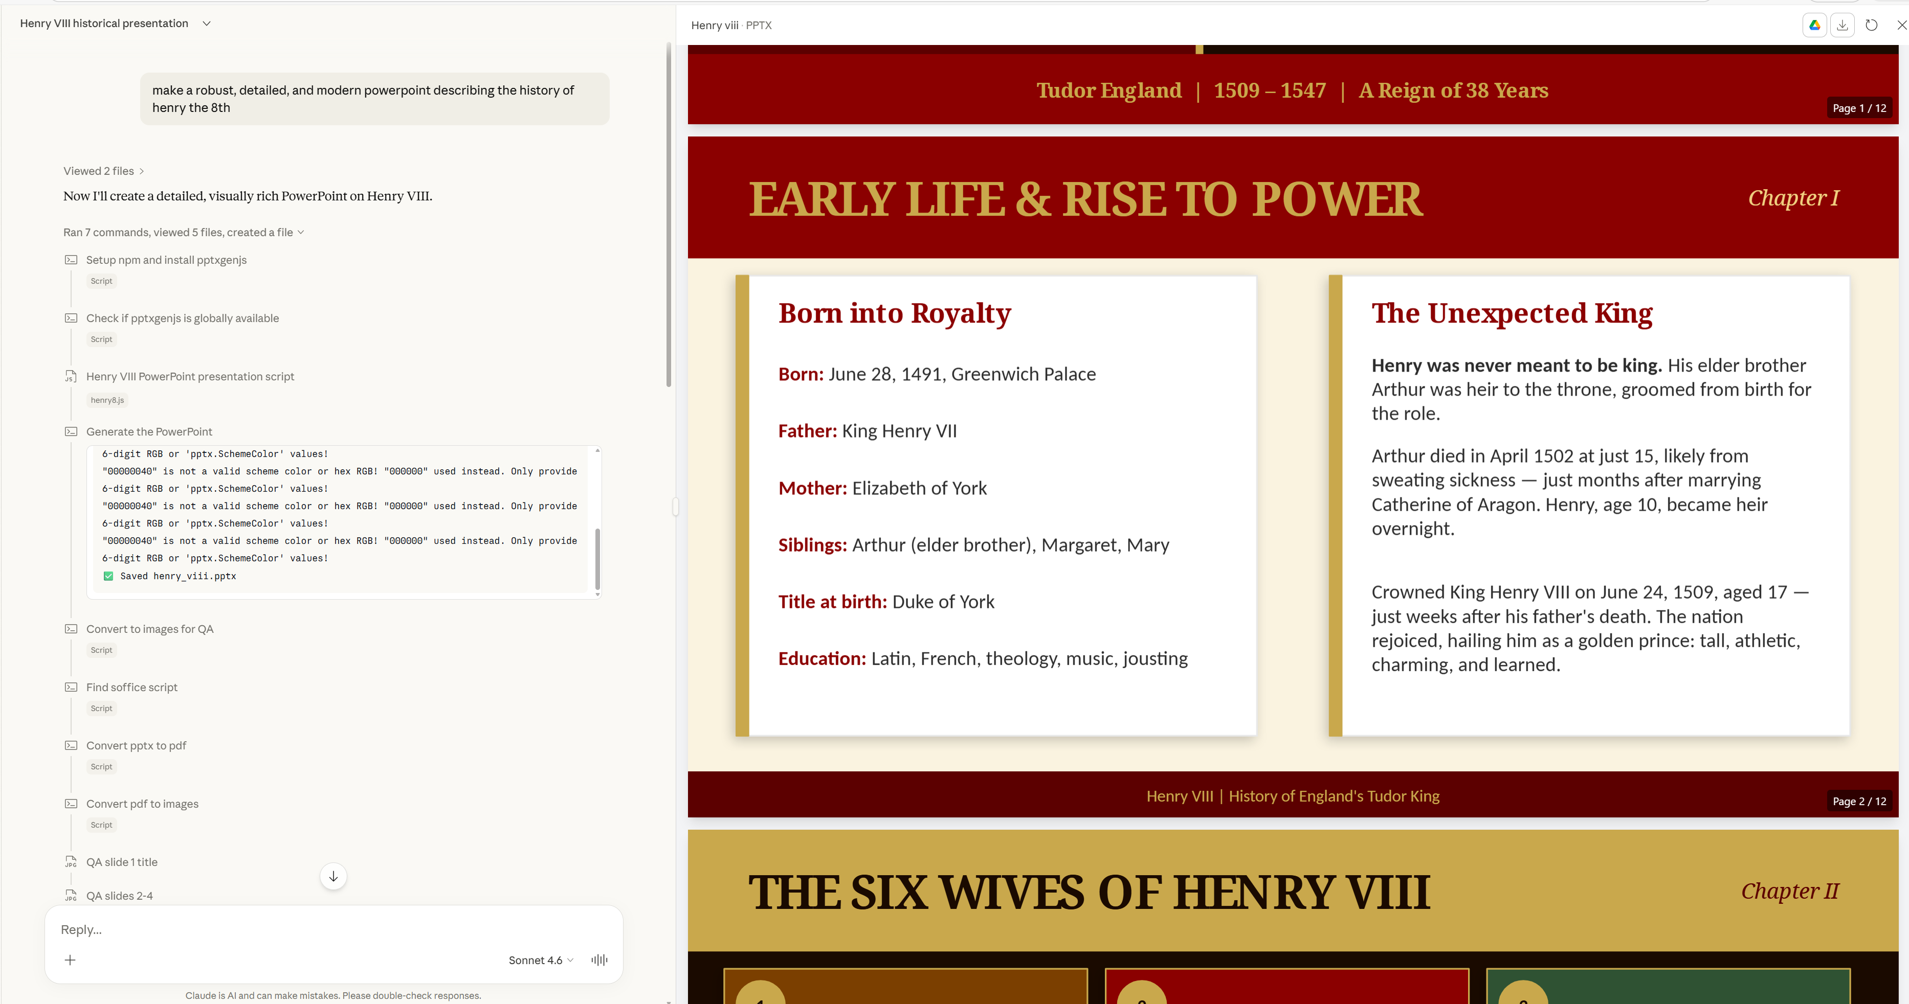
Task: Click terminal icon beside Generate the PowerPoint
Action: click(71, 431)
